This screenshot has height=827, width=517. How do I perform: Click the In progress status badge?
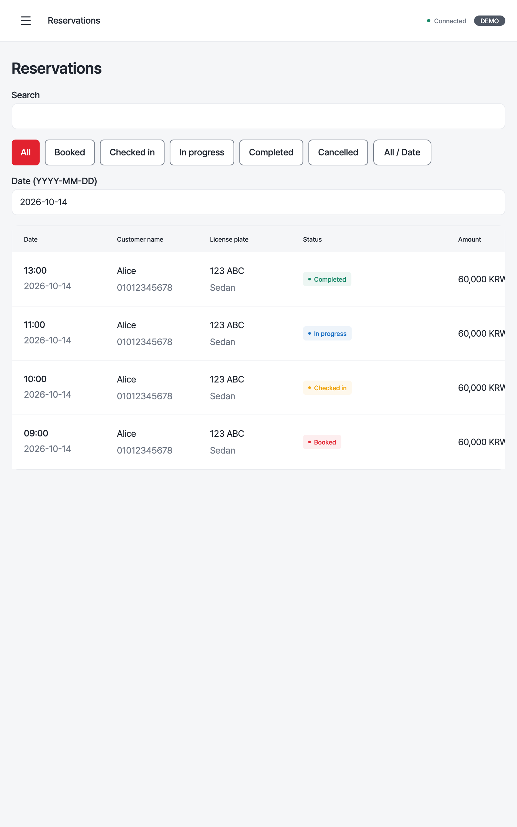[x=327, y=333]
